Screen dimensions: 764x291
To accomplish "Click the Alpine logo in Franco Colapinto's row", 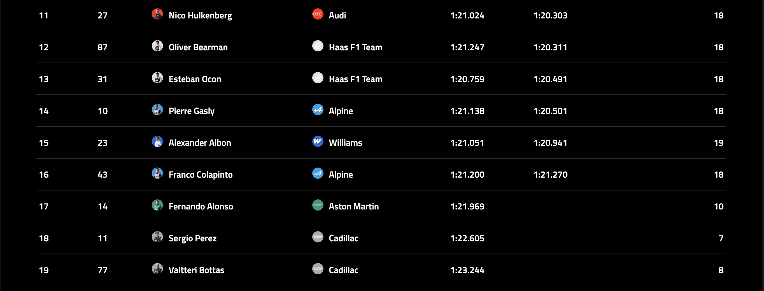I will (x=318, y=173).
